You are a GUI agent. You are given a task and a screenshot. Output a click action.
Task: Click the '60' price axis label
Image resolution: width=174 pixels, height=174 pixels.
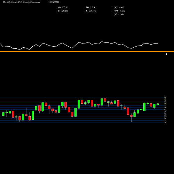165,104
